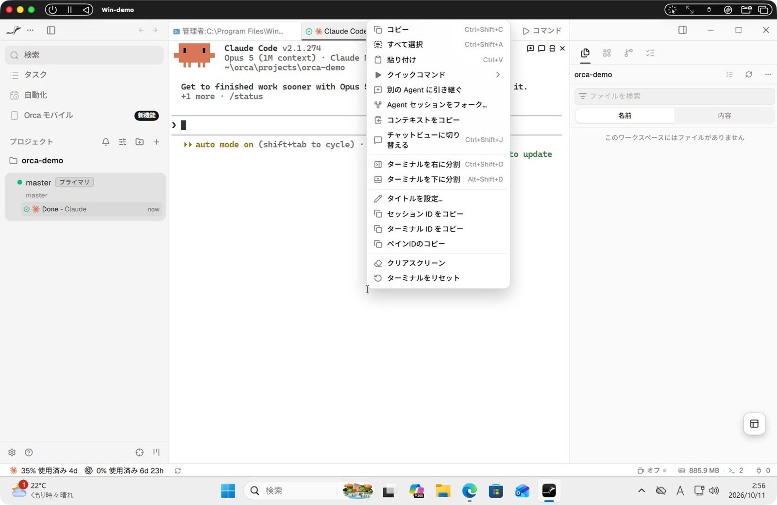
Task: Open the help question mark icon
Action: tap(29, 452)
